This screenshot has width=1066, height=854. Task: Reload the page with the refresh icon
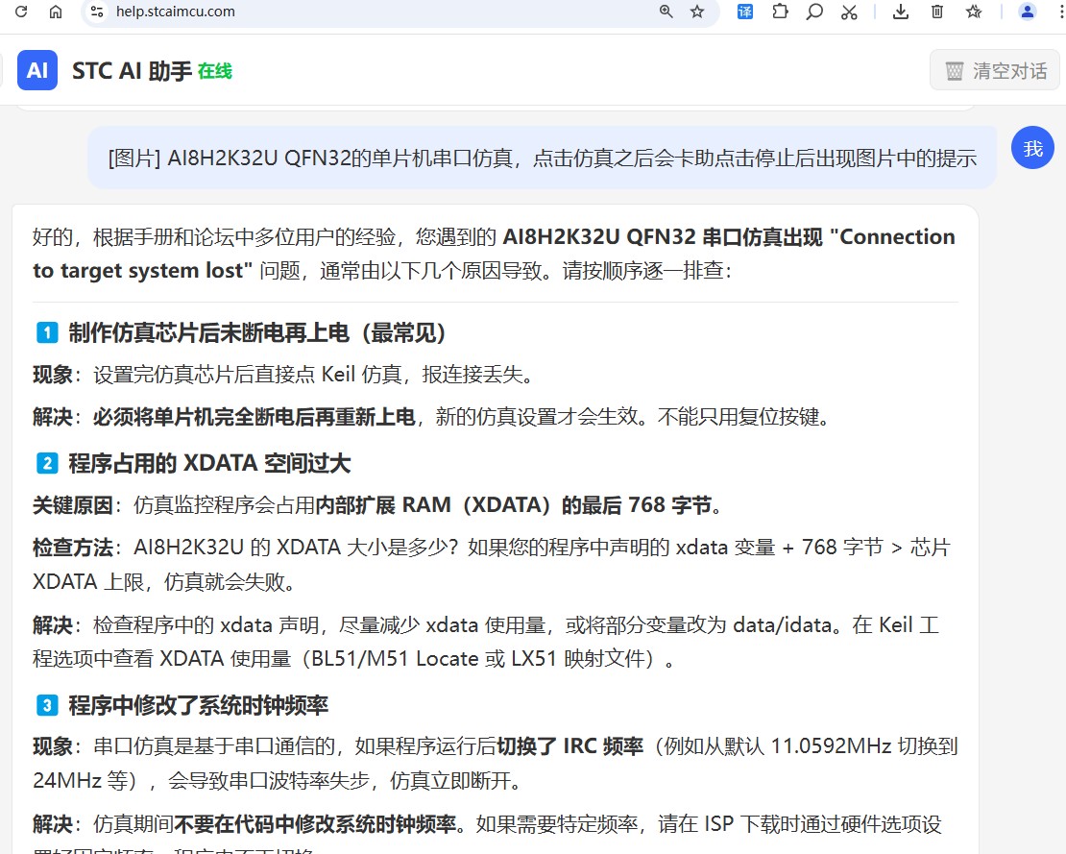coord(21,12)
